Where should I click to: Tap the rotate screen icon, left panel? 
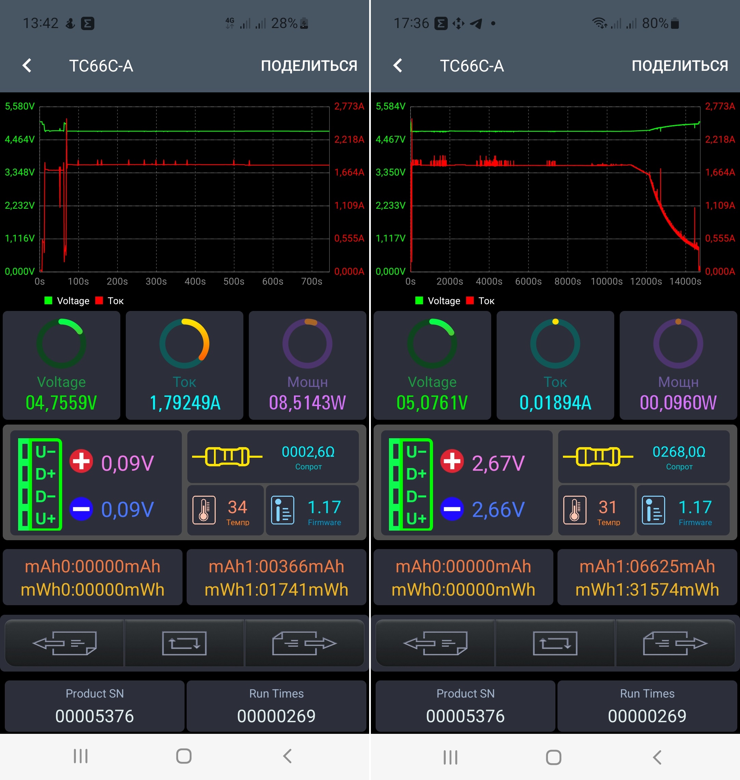point(184,643)
